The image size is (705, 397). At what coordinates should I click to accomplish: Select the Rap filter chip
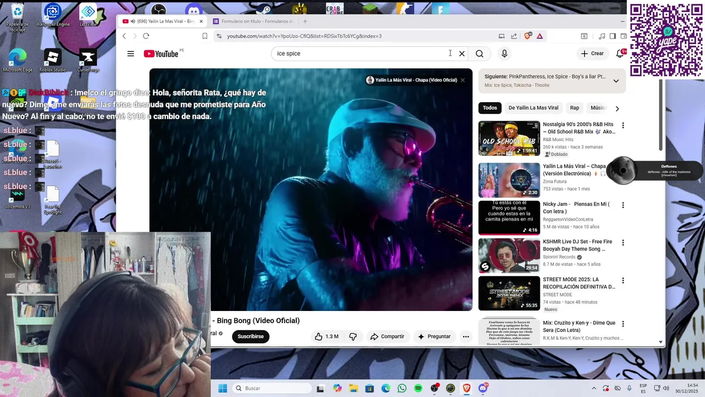pyautogui.click(x=574, y=108)
